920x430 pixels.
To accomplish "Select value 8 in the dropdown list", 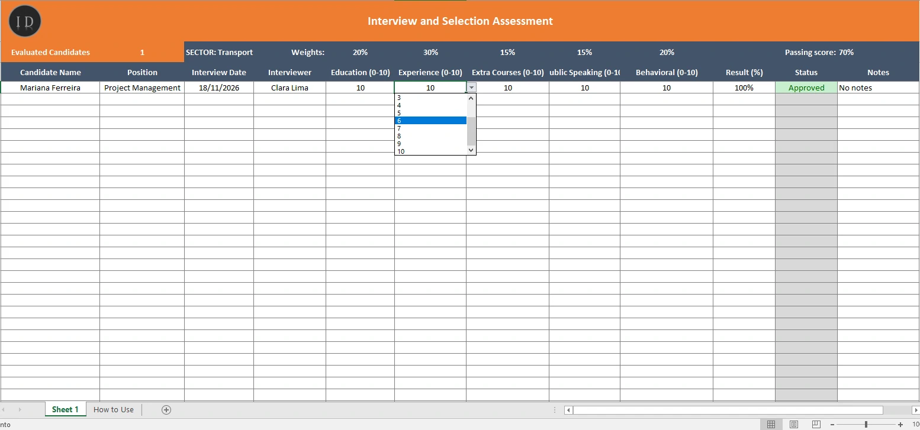I will coord(430,136).
